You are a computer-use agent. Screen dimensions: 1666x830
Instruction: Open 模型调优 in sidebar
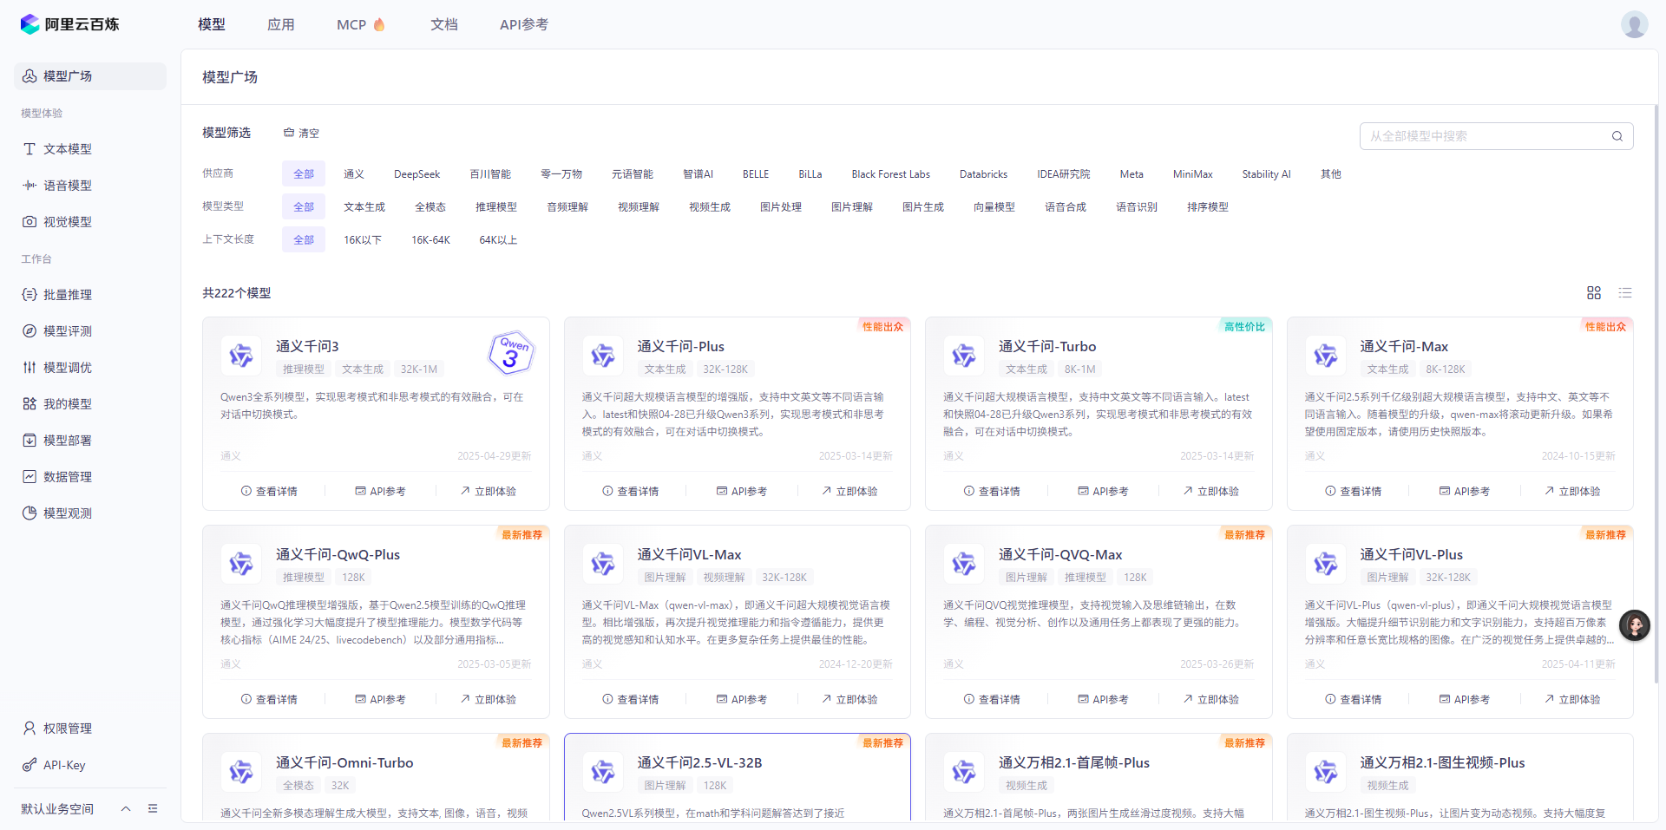[x=90, y=368]
